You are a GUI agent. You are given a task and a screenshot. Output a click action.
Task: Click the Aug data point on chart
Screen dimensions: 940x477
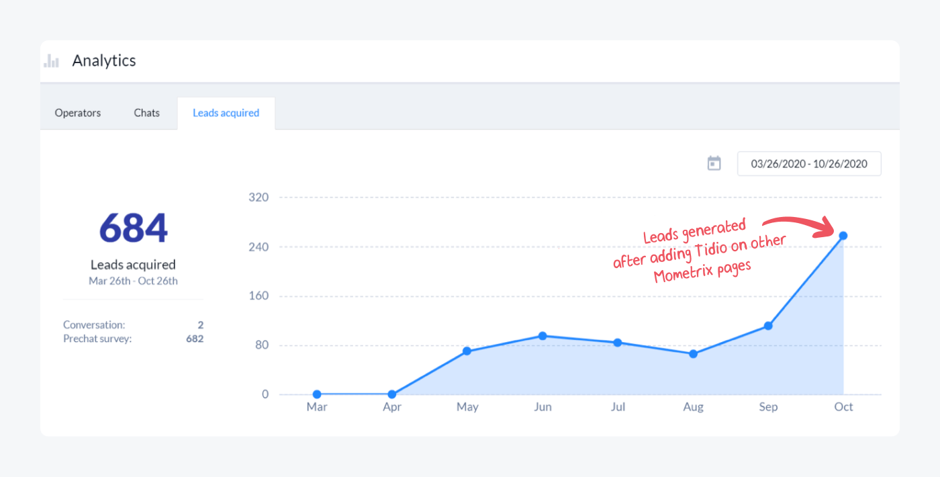pos(693,354)
